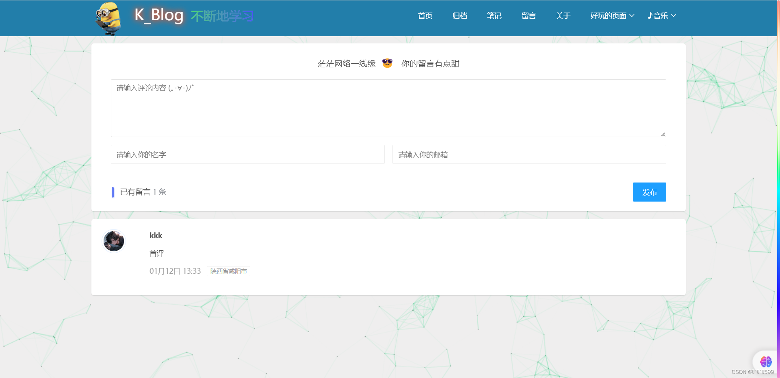The height and width of the screenshot is (378, 780).
Task: Click the 已有留言 1 条 label
Action: click(143, 192)
